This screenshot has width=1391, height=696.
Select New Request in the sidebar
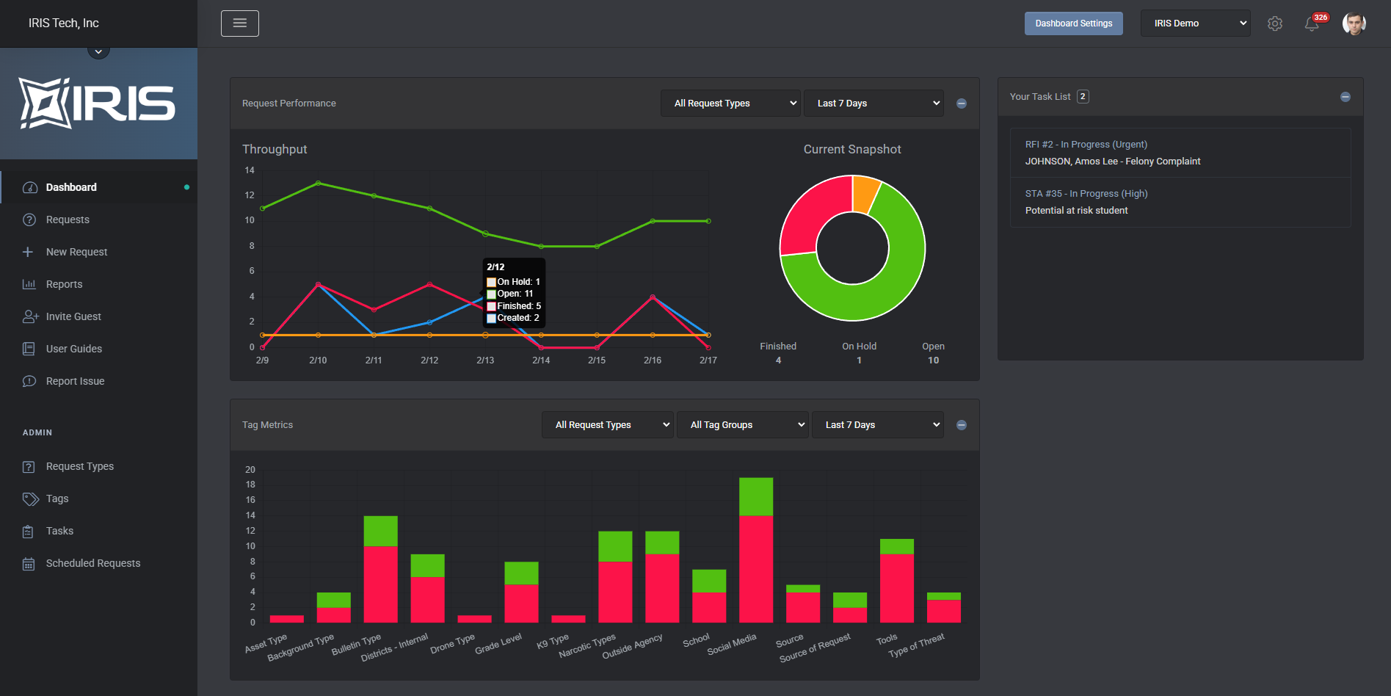(76, 252)
